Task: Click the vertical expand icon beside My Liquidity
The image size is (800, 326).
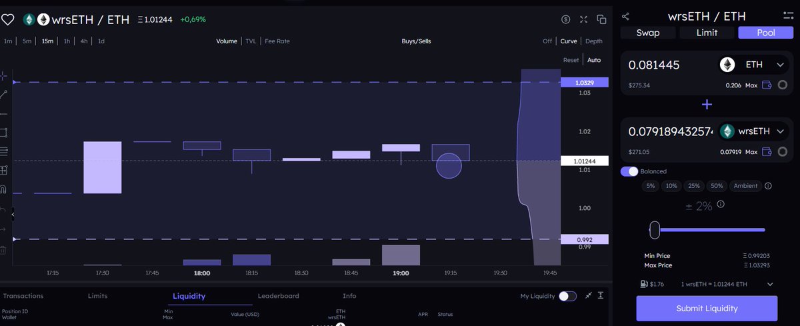Action: coord(601,295)
